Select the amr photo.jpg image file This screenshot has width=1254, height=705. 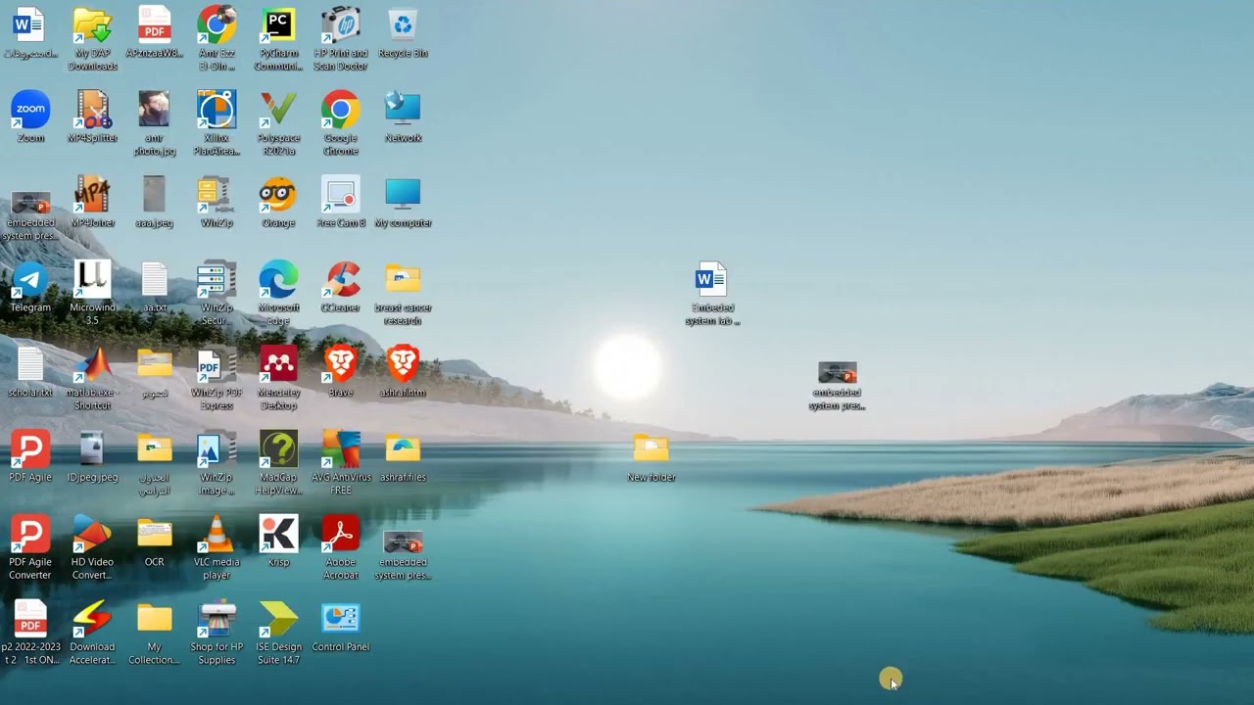(155, 124)
